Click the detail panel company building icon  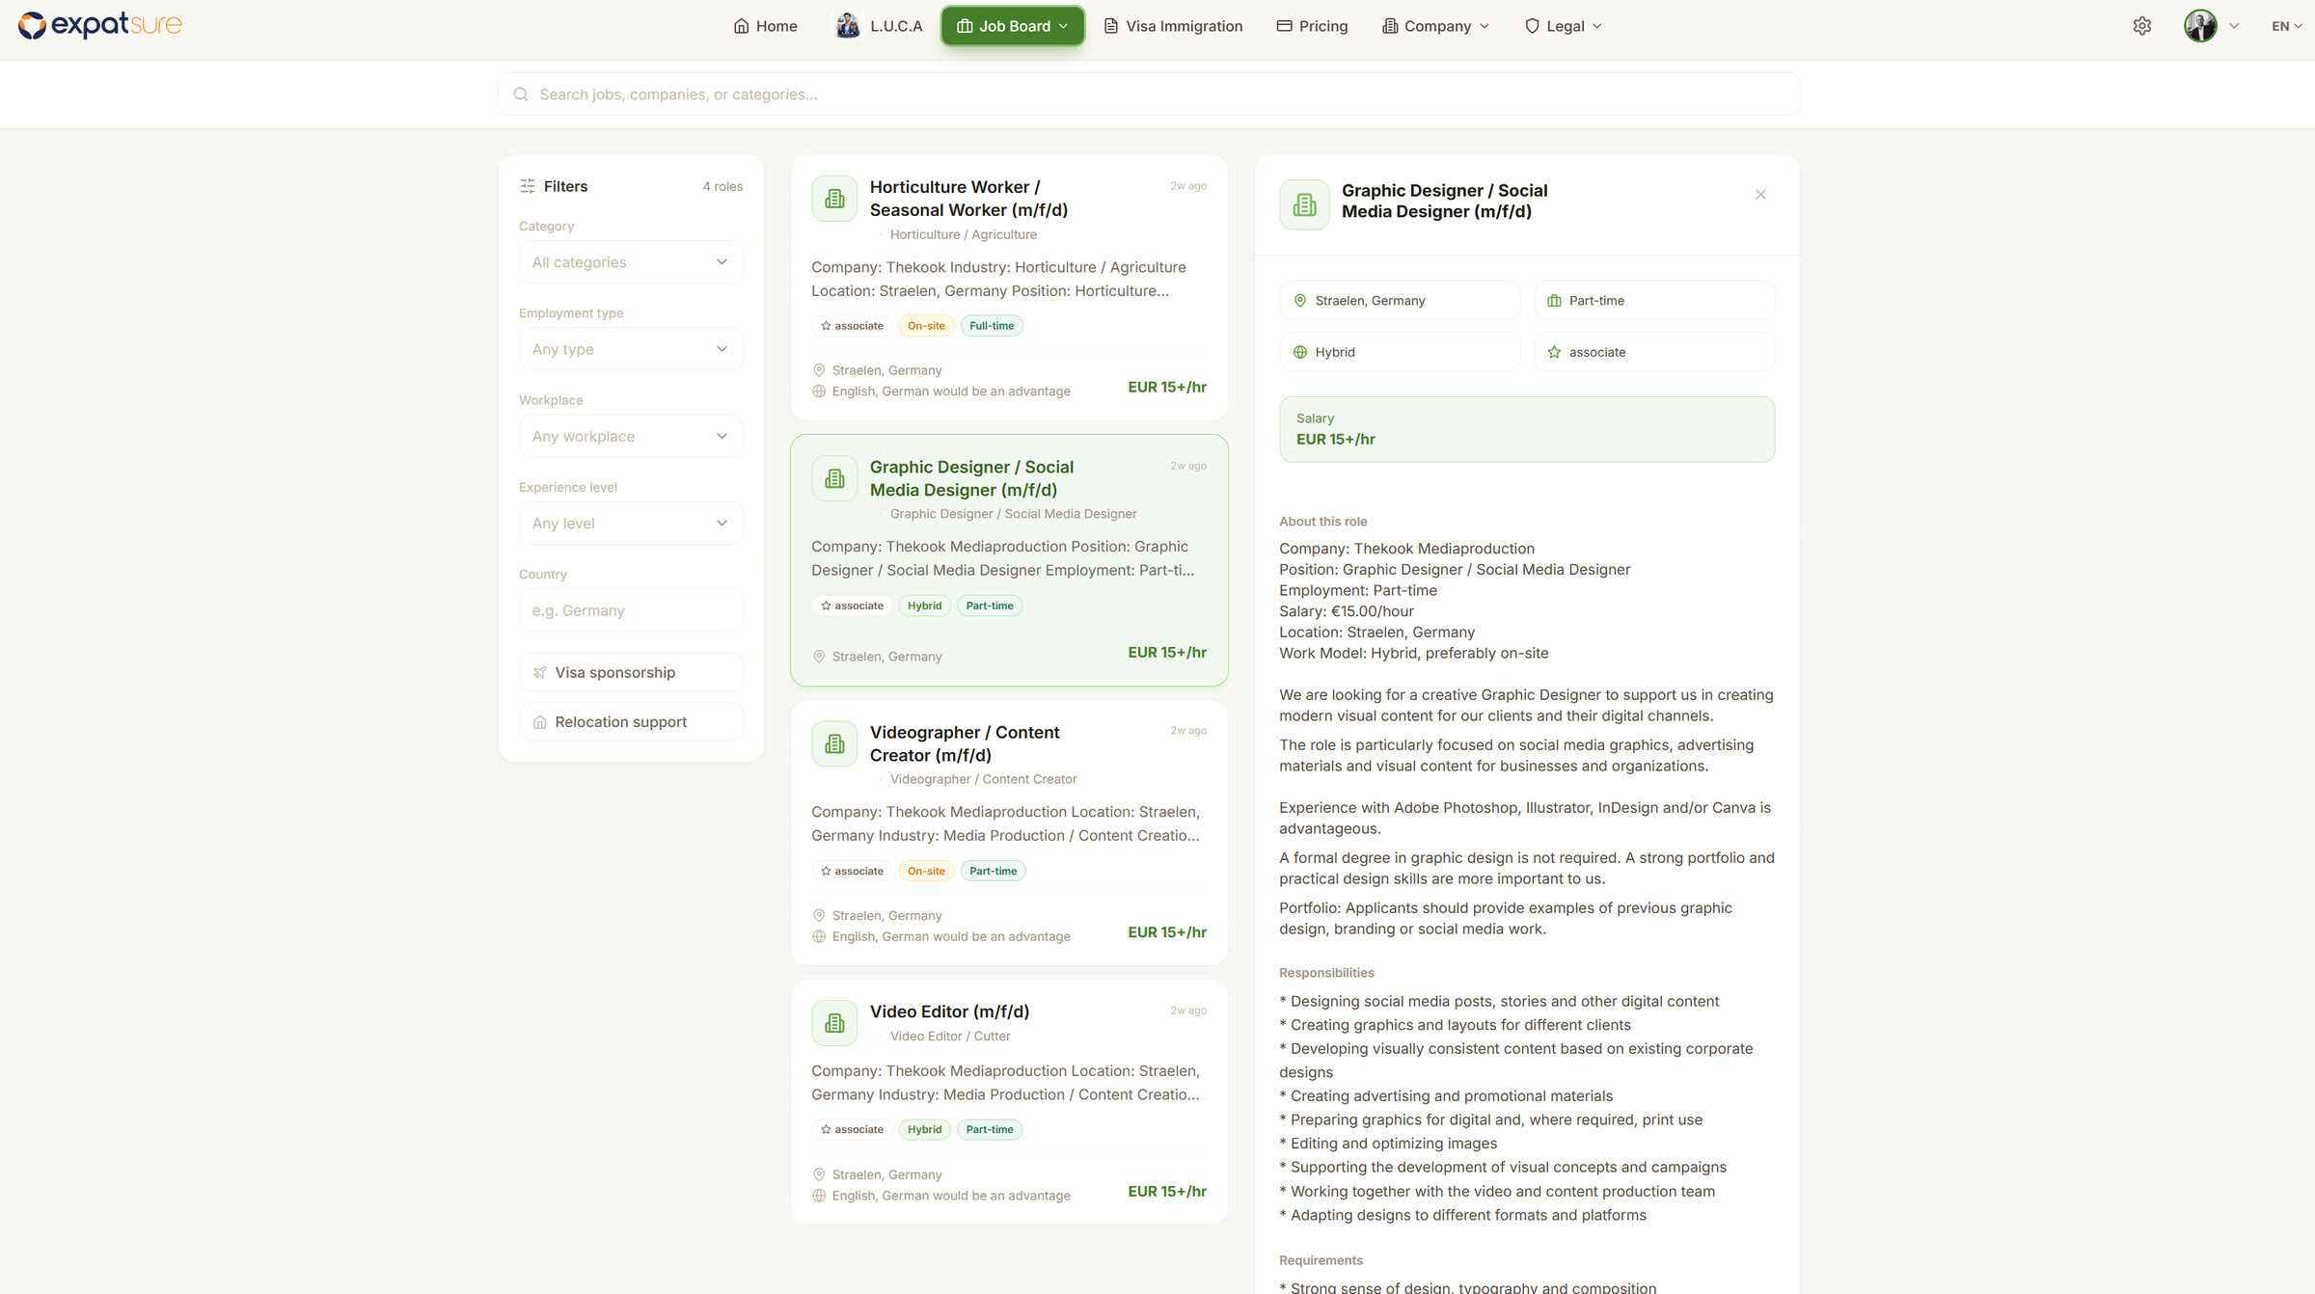1304,204
